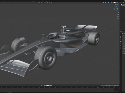Open the outliner display mode menu
125x93 pixels.
pos(124,3)
